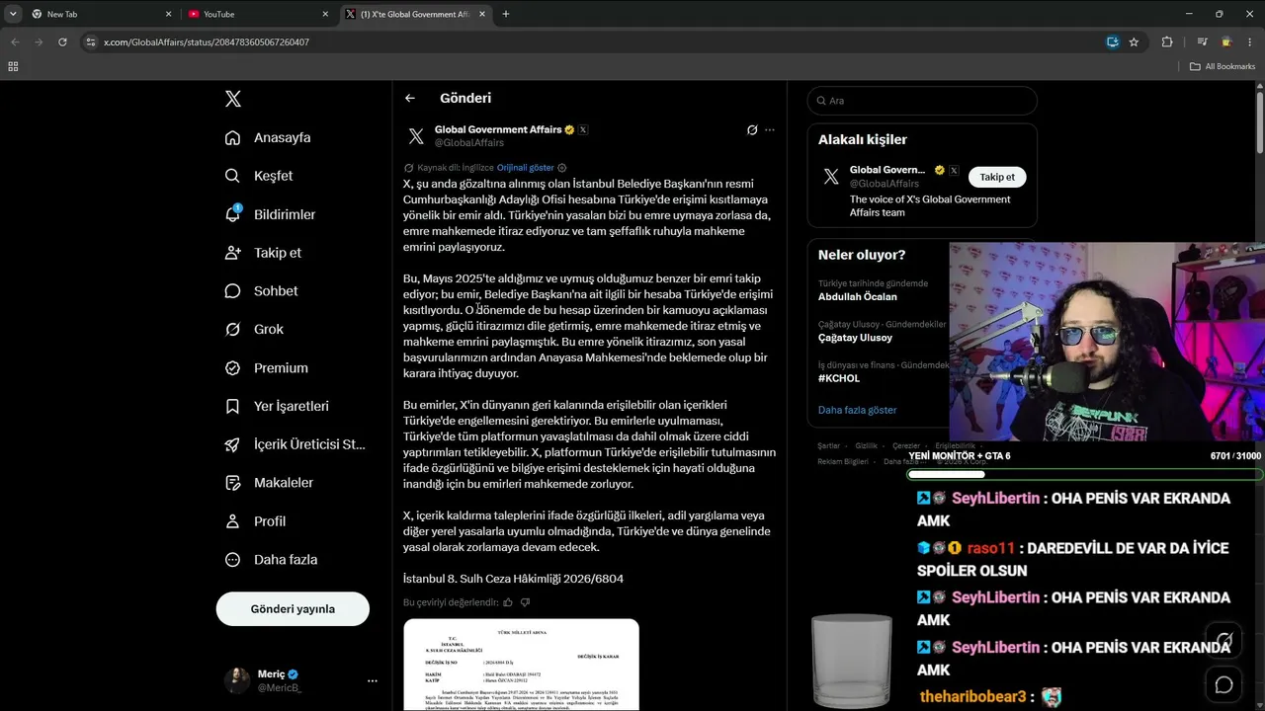Click the Makaleler article icon
This screenshot has height=711, width=1265.
[x=232, y=483]
